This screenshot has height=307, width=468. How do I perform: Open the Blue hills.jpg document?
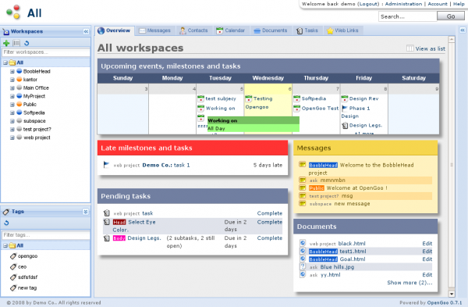(337, 267)
